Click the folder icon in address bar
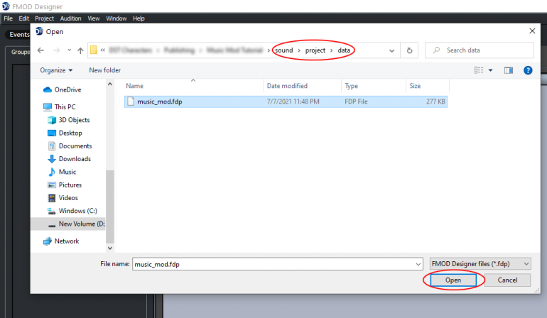 tap(94, 50)
